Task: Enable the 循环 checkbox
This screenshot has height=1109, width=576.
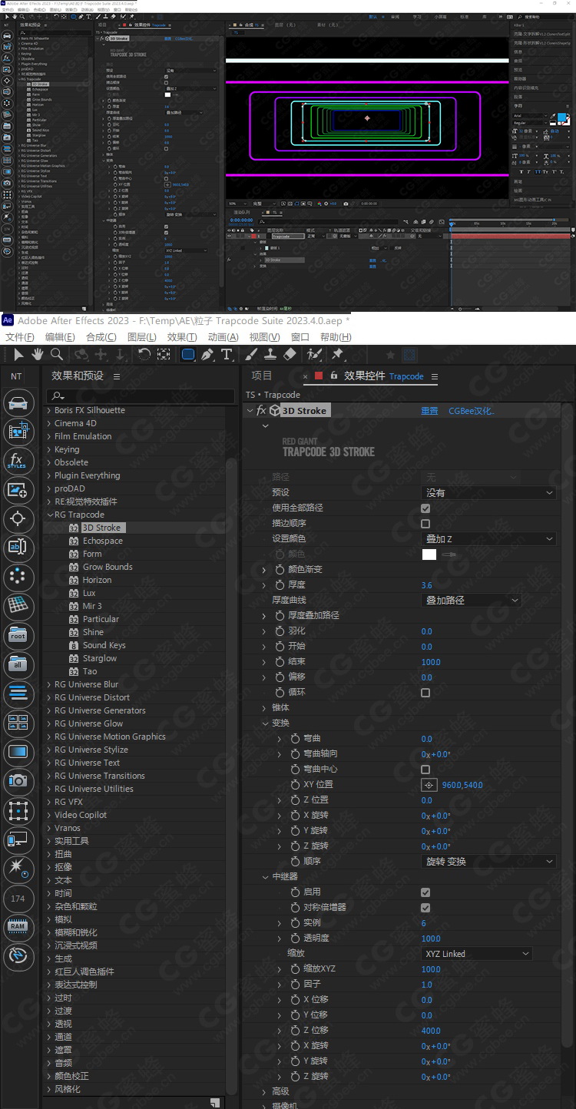Action: click(x=425, y=693)
